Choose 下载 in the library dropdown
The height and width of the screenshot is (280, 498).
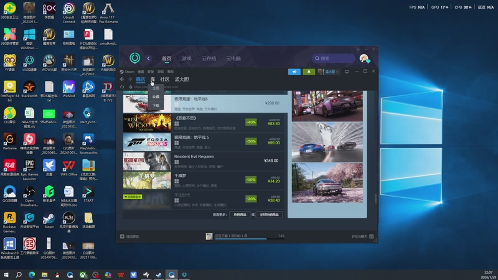click(x=156, y=105)
